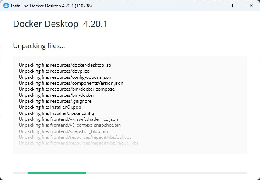Image resolution: width=260 pixels, height=180 pixels.
Task: Select the line "resources/config-options.json"
Action: 65,77
